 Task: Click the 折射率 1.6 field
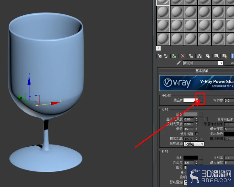229,158
